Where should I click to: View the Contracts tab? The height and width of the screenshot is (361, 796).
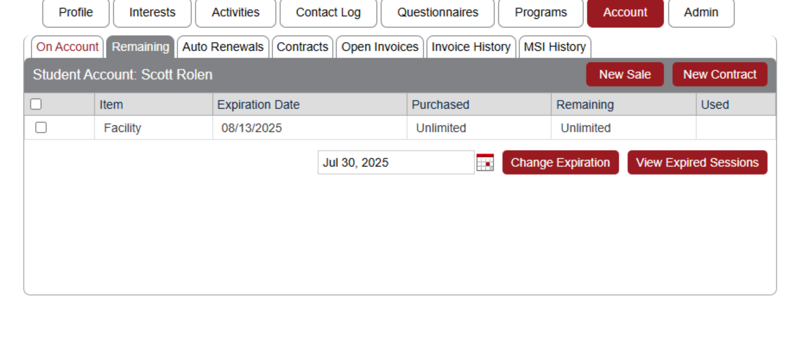pos(303,47)
